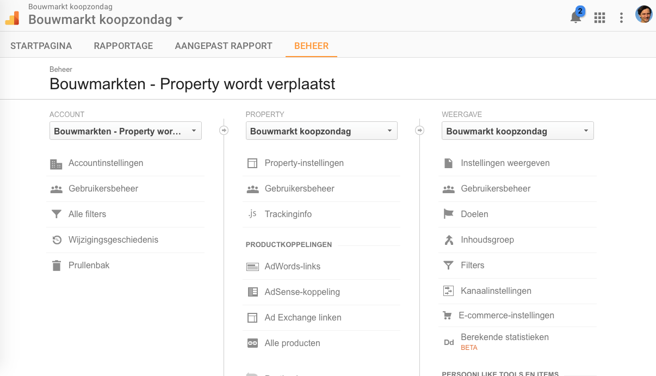Select the Beheer tab
656x376 pixels.
click(x=312, y=46)
